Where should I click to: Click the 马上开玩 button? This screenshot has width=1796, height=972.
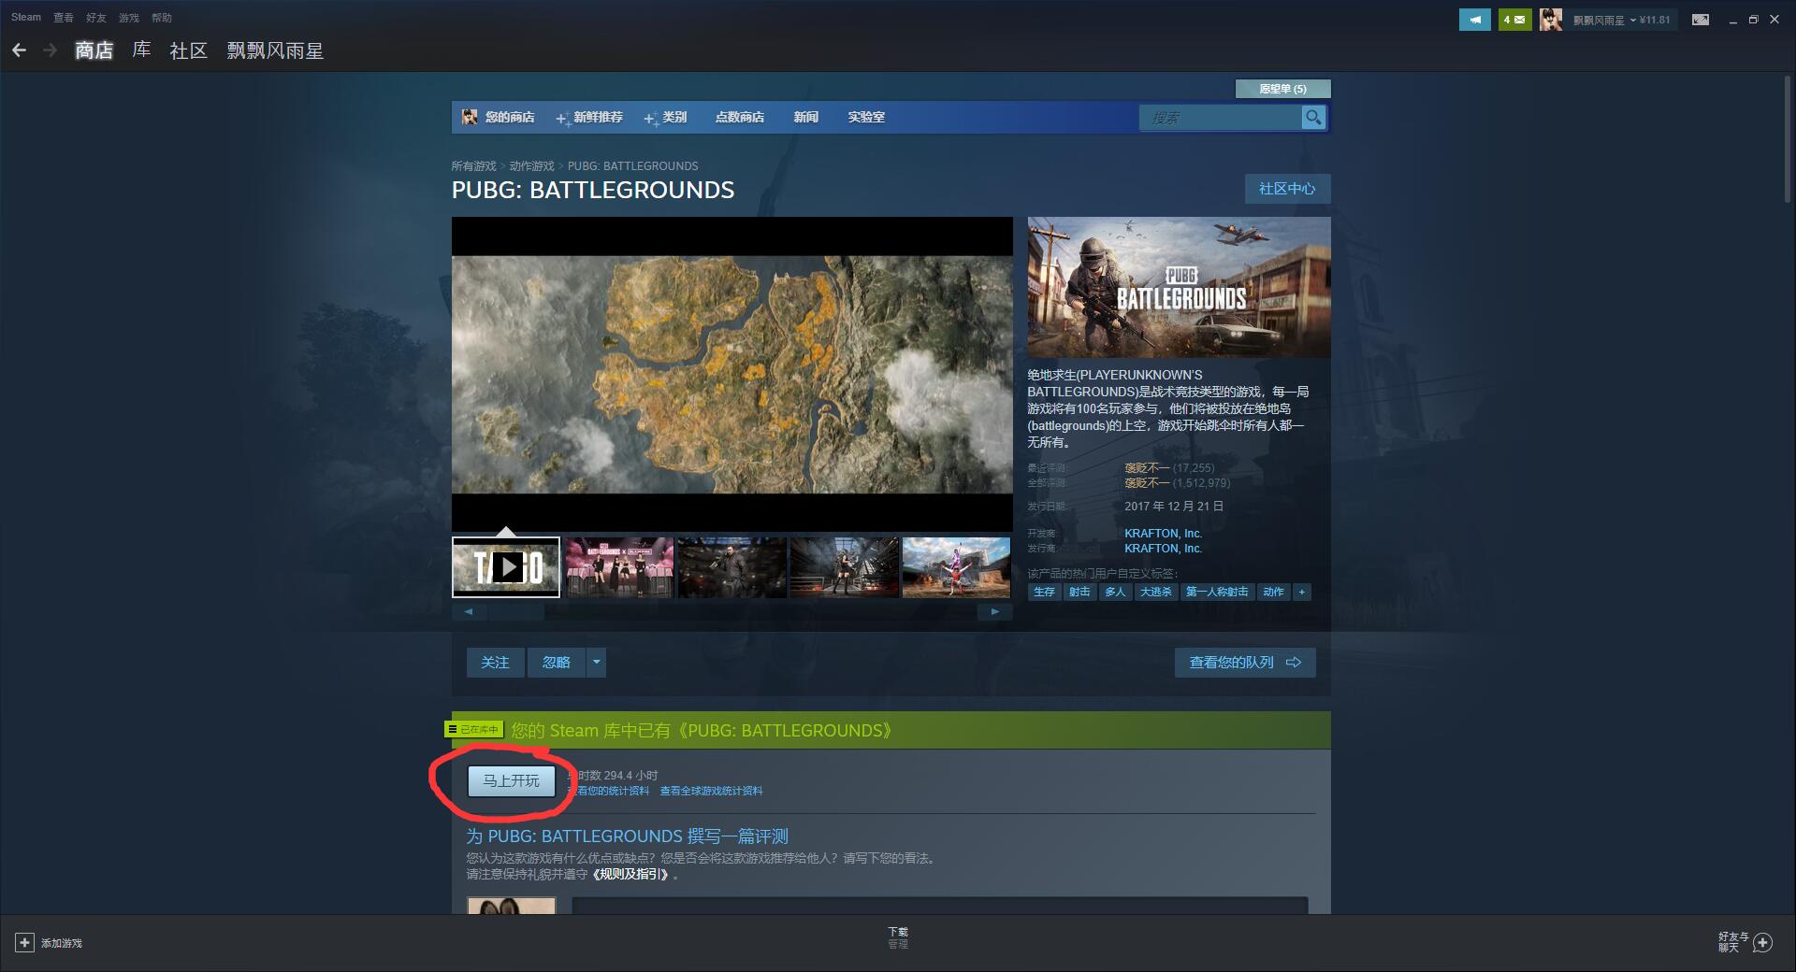click(x=511, y=781)
